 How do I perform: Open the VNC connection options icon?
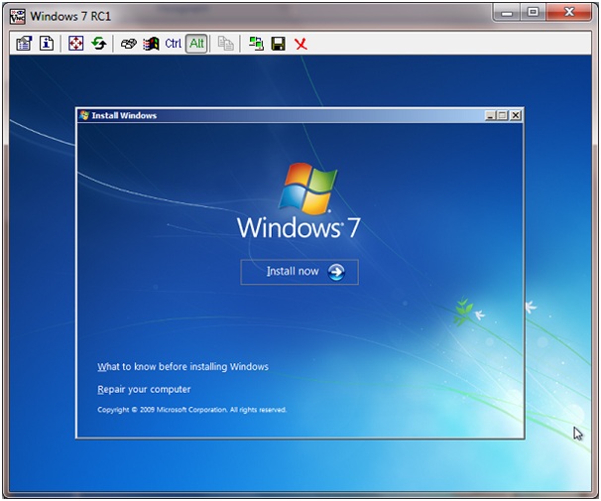(24, 44)
